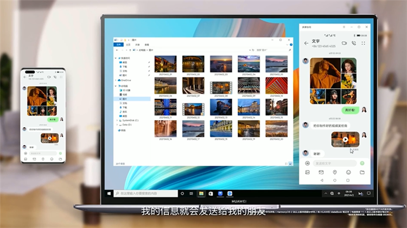This screenshot has height=228, width=407.
Task: Click the taskbar search box
Action: pos(145,193)
